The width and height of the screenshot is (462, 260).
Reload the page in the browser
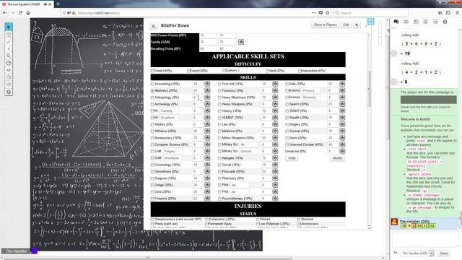[20, 13]
